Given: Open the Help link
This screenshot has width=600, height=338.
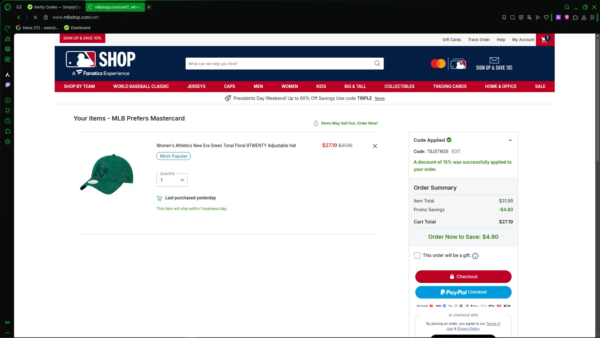Looking at the screenshot, I should [501, 40].
